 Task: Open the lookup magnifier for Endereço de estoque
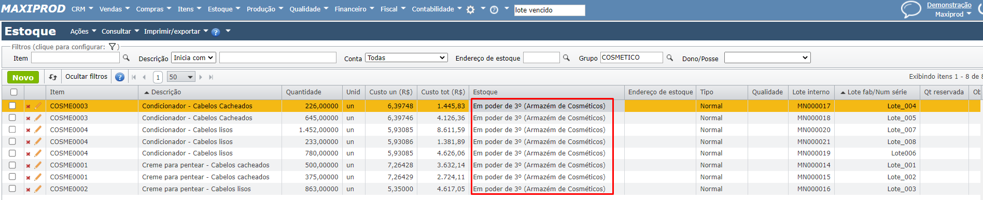pyautogui.click(x=566, y=58)
